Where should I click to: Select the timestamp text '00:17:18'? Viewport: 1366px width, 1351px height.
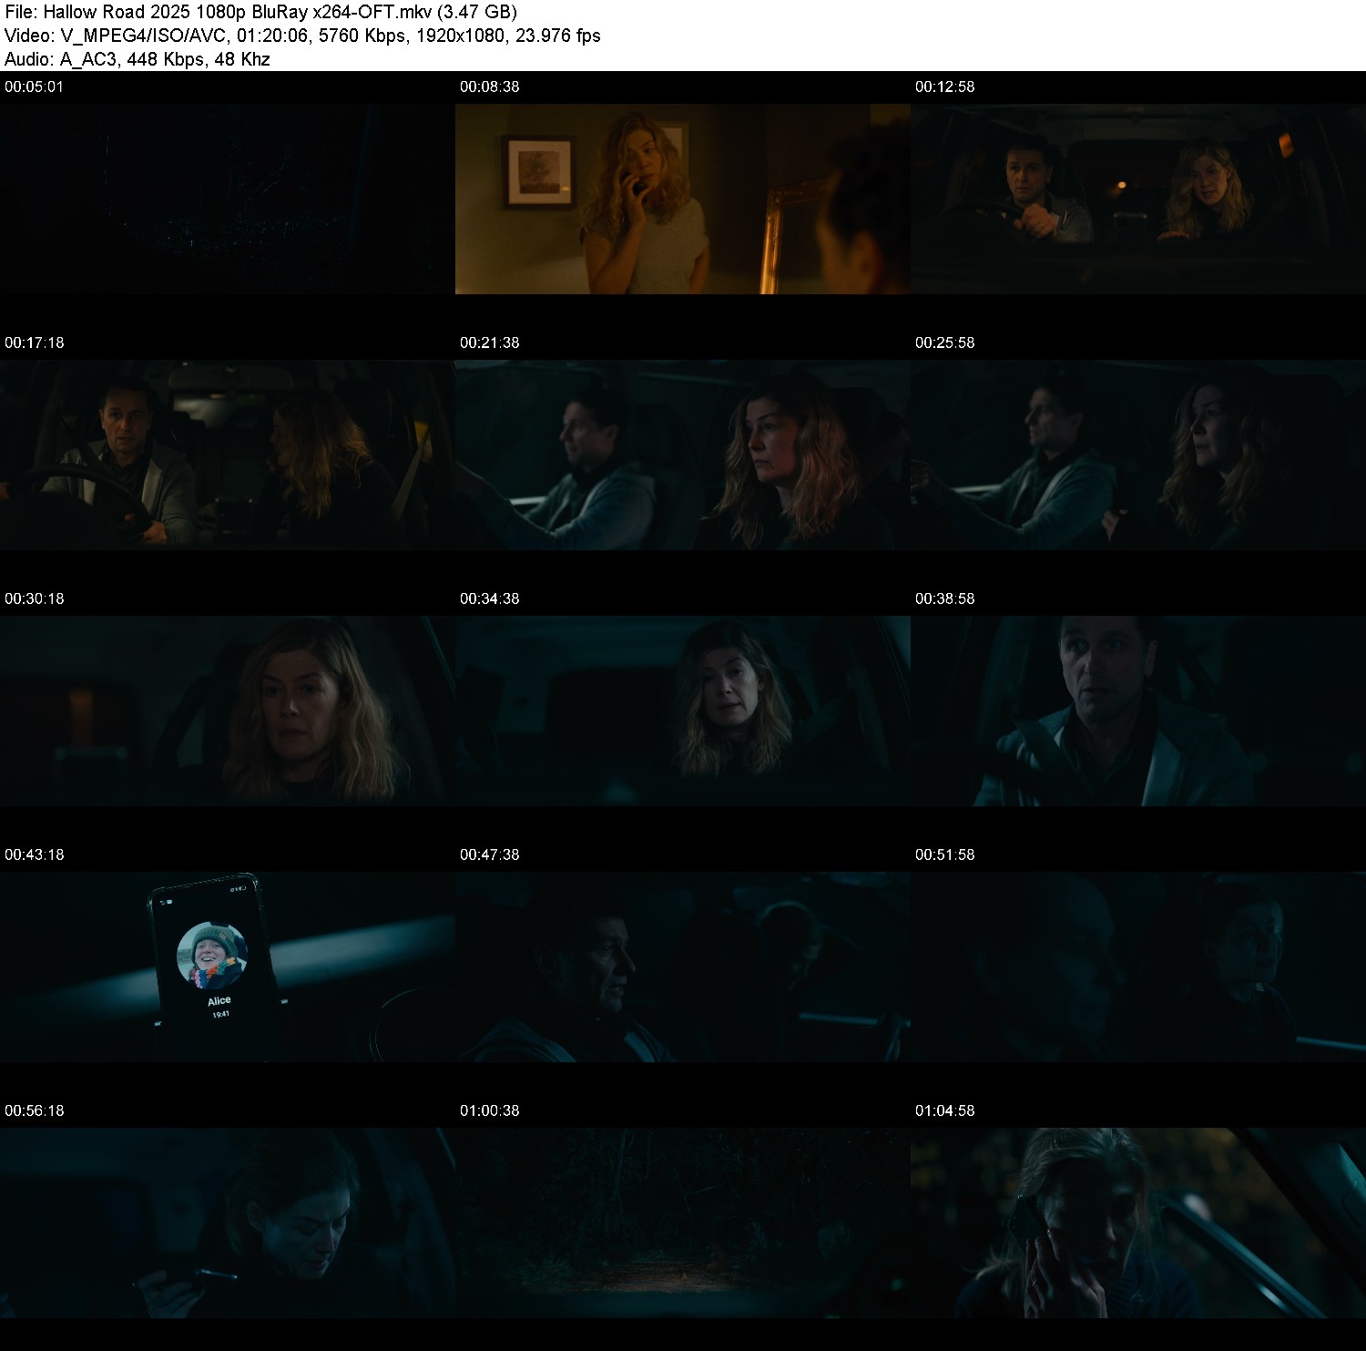35,343
